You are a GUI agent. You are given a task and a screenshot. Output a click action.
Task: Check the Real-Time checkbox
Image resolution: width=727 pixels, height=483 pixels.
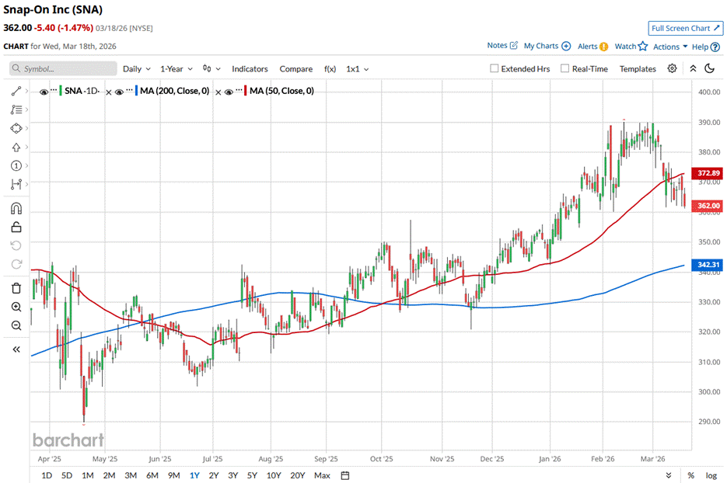[564, 68]
